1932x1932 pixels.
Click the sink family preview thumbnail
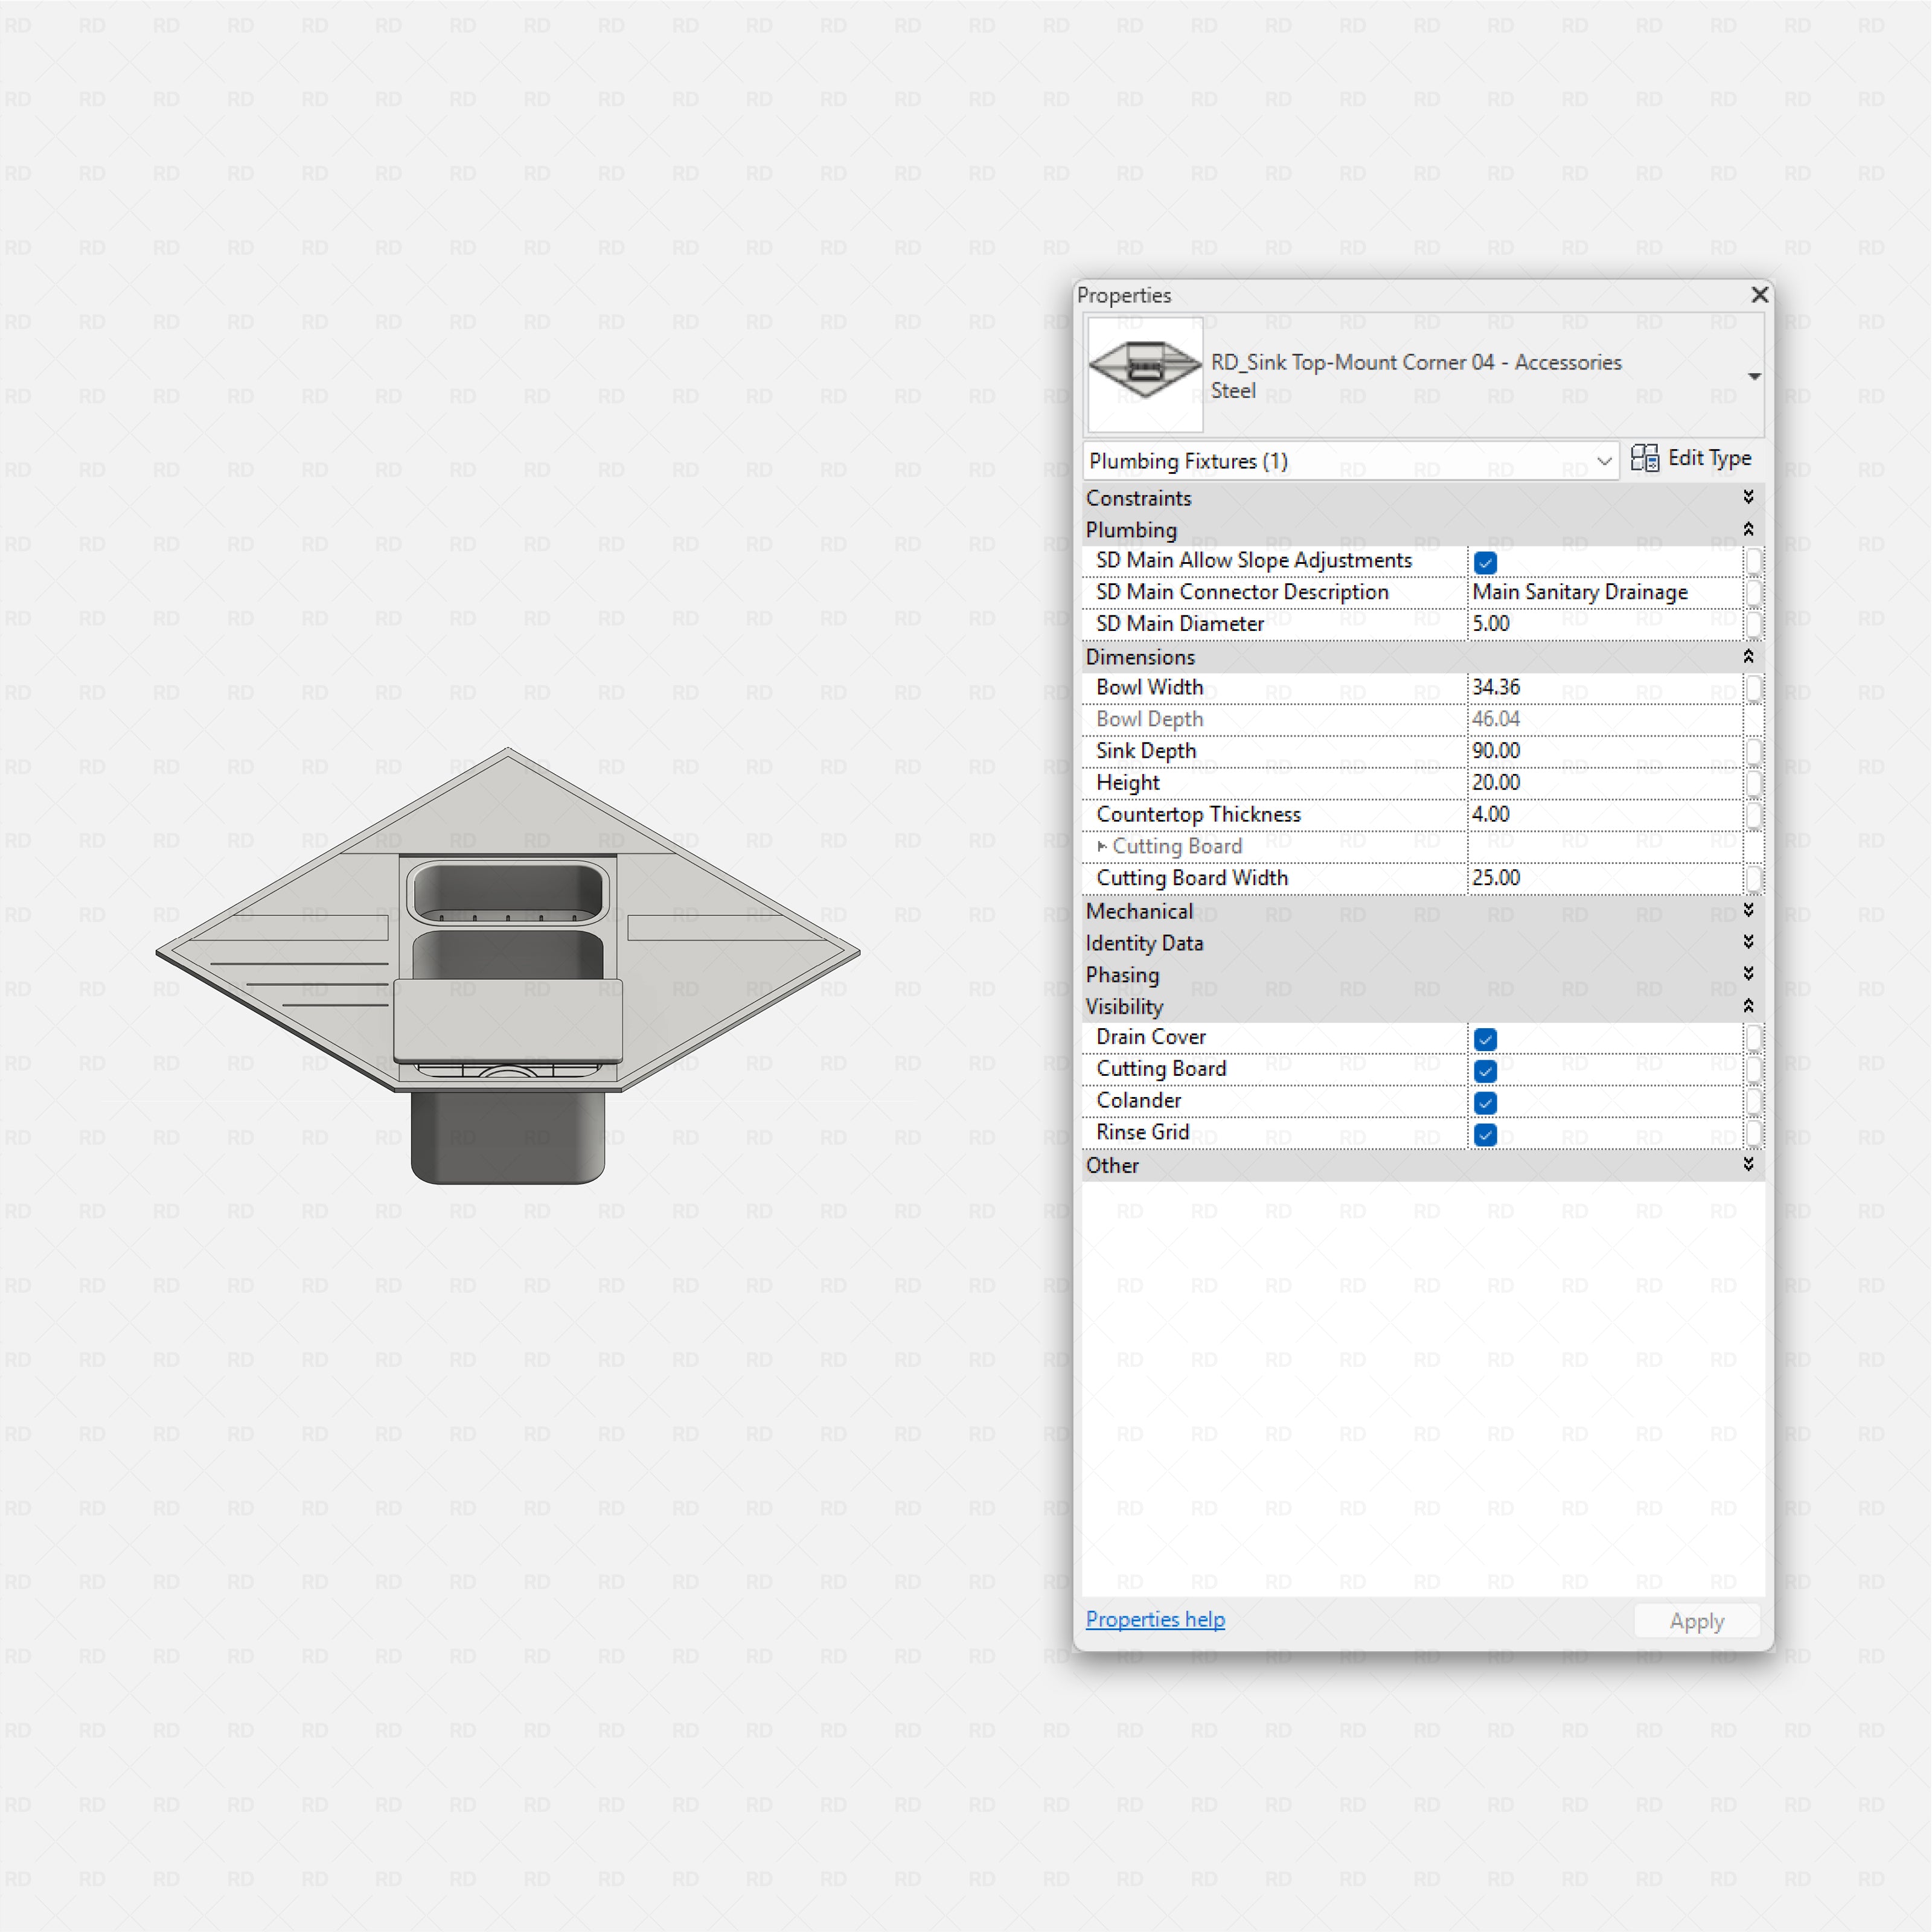pyautogui.click(x=1144, y=375)
